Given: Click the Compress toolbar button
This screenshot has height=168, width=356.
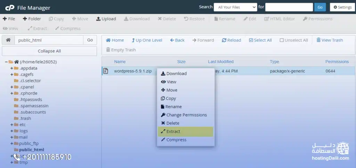Looking at the screenshot, I should click(x=68, y=28).
